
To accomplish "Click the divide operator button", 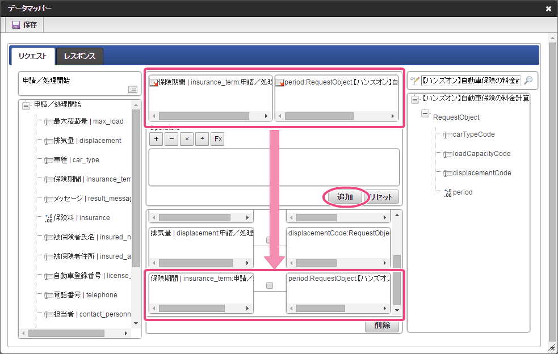I will pos(202,139).
